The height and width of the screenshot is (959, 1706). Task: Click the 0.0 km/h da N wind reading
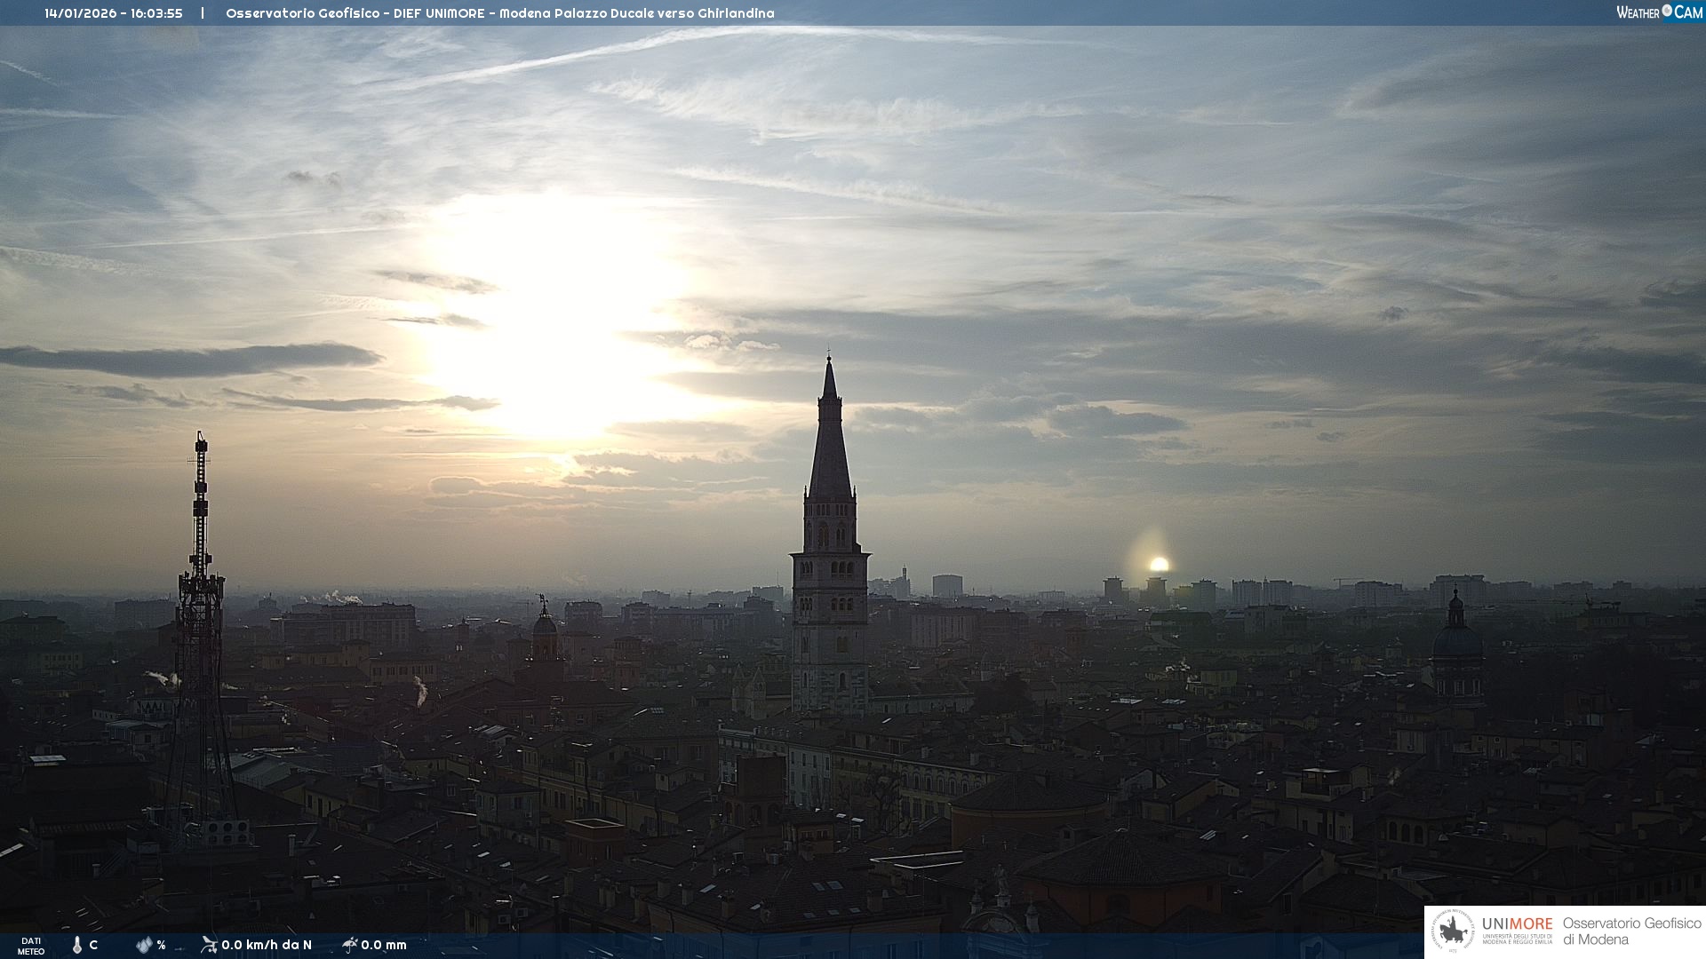[x=267, y=945]
